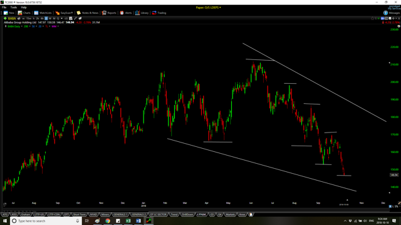Expand the BABA Daily plot dropdown
Image resolution: width=401 pixels, height=225 pixels.
[x=22, y=26]
